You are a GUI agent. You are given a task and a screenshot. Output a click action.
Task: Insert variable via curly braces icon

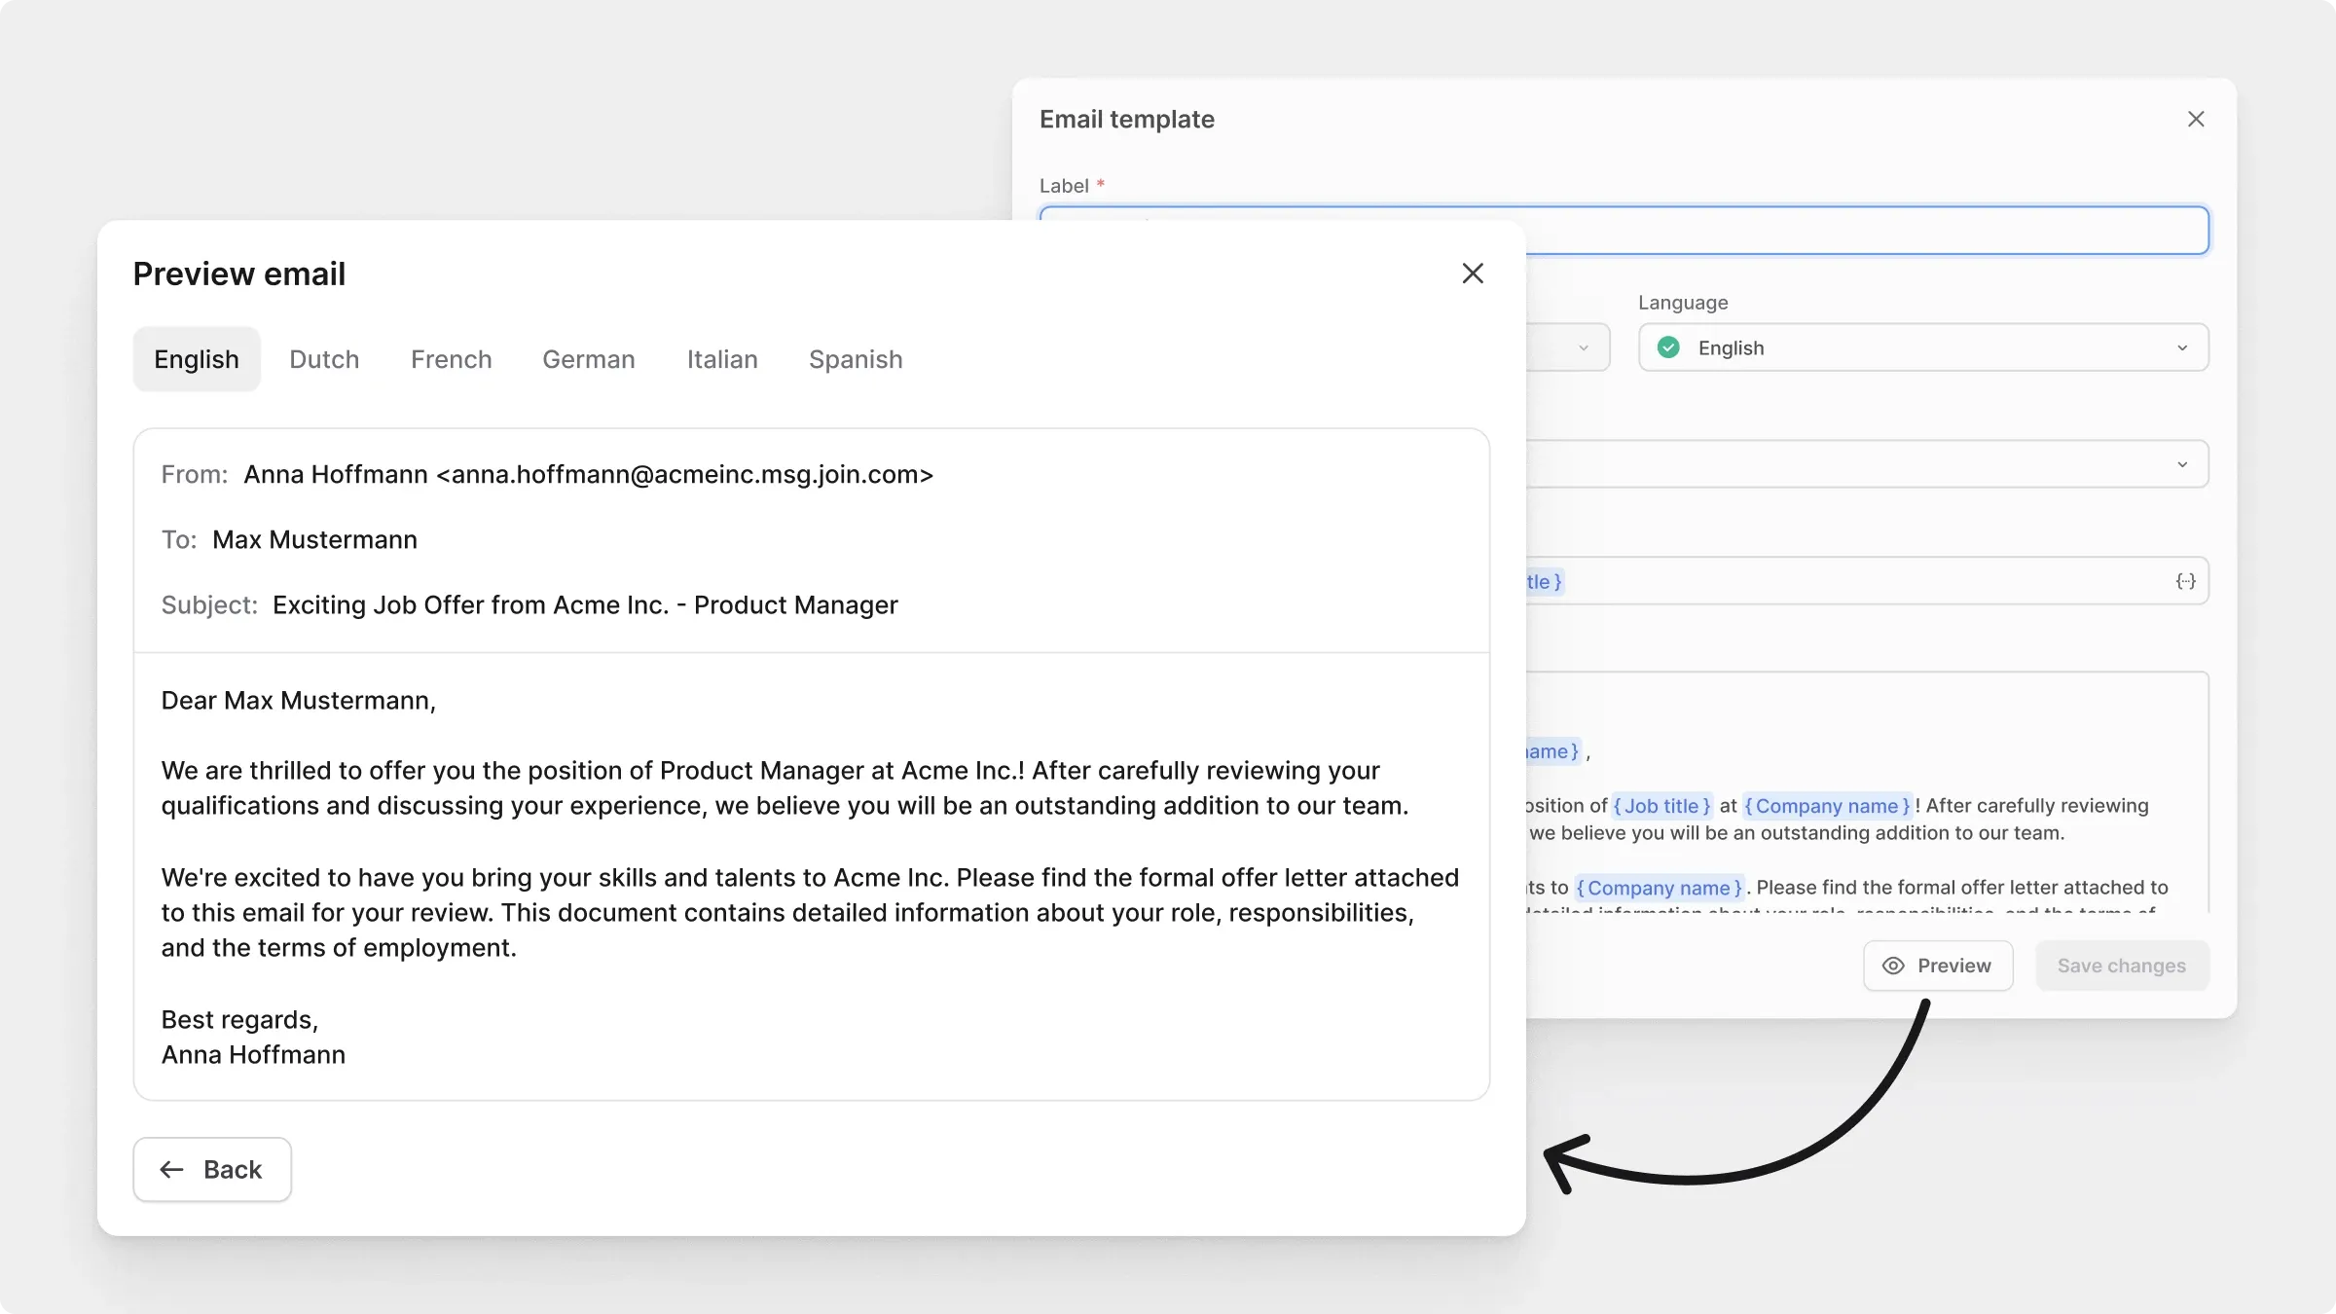[x=2186, y=581]
